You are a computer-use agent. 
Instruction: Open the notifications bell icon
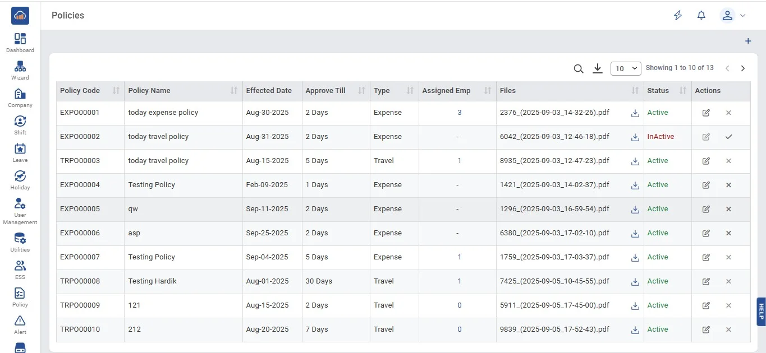click(701, 16)
